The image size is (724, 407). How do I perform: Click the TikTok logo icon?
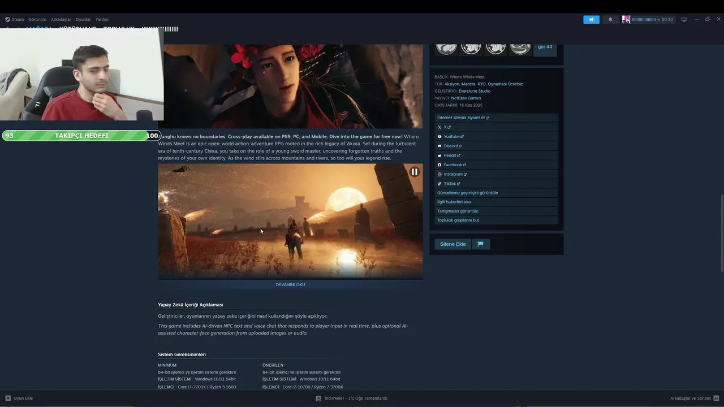coord(439,184)
